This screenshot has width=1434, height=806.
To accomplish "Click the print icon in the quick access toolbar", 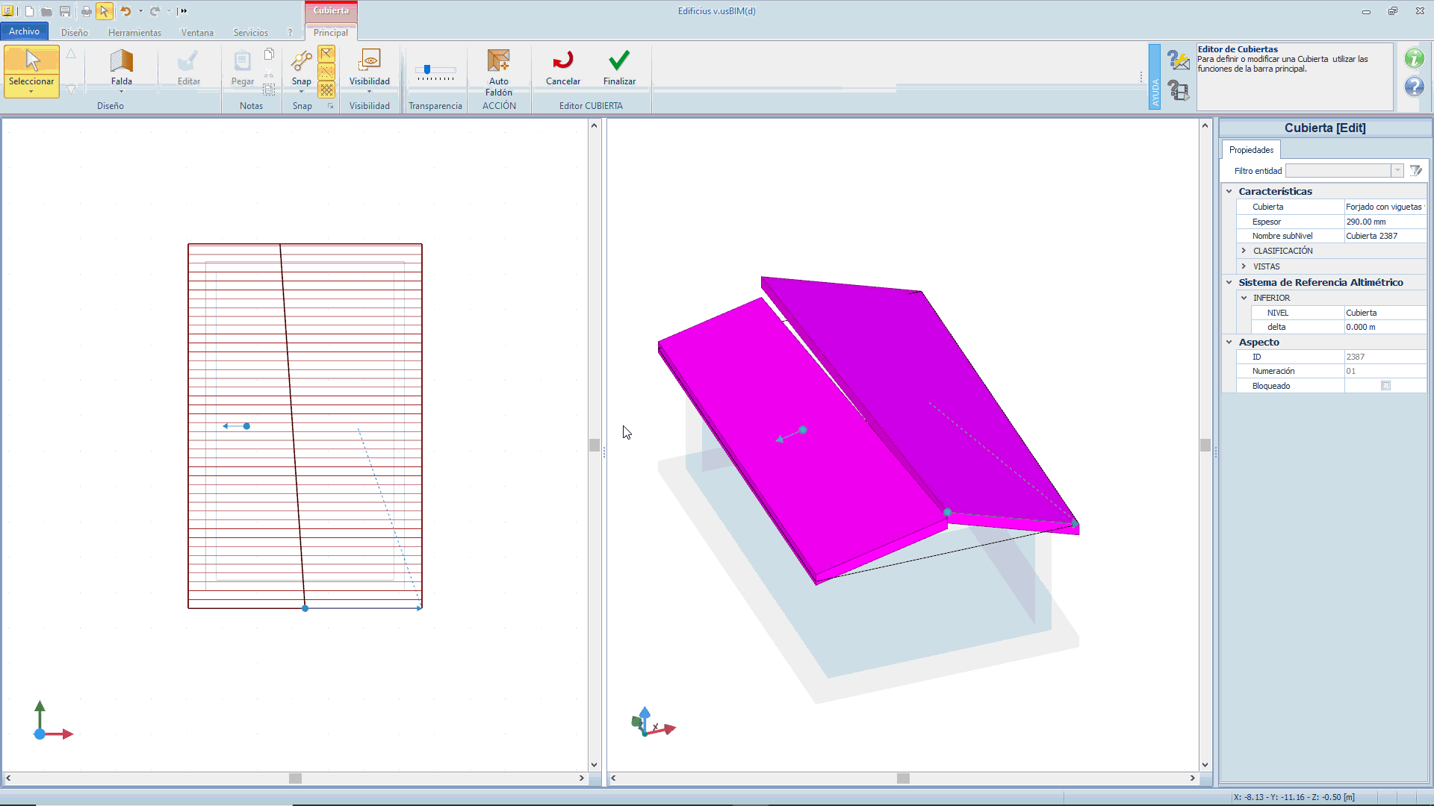I will (86, 11).
